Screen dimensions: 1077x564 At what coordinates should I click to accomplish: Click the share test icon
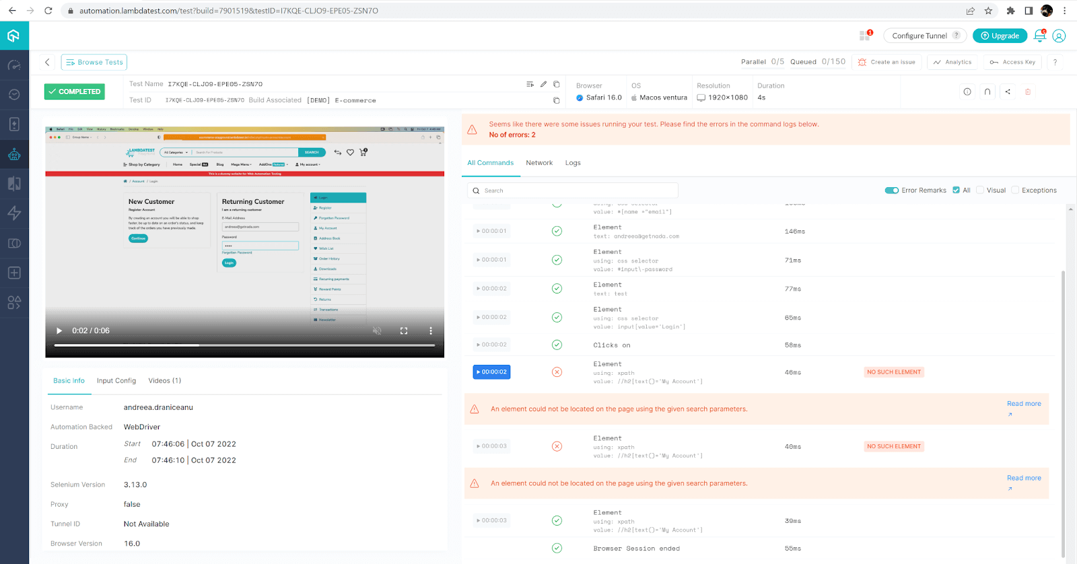1008,92
